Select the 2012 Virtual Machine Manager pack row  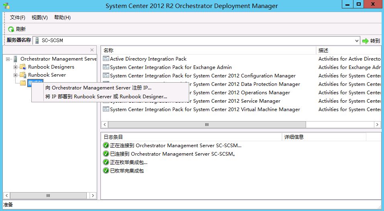click(x=205, y=109)
